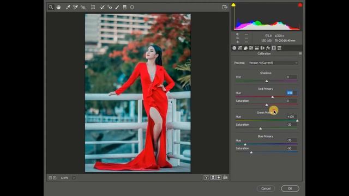Click the Red Primary Saturation value field
Screen dimensions: 349x196
[291, 101]
